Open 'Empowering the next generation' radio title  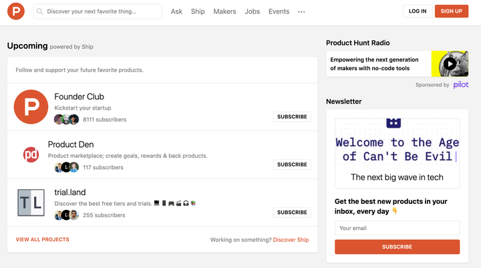374,64
